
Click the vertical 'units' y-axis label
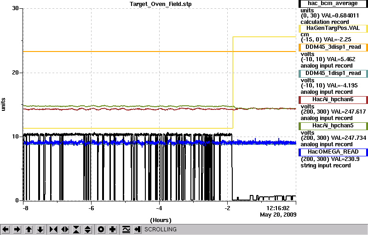click(3, 104)
